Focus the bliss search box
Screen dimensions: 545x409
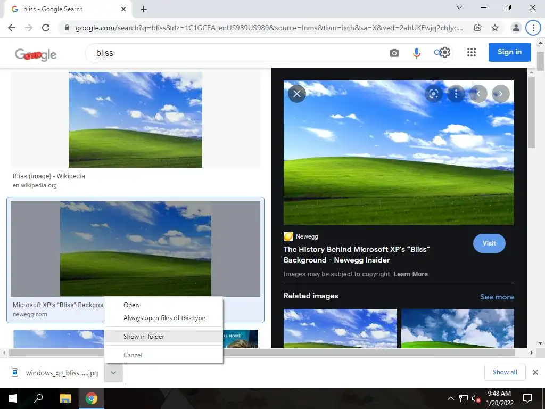pos(236,53)
